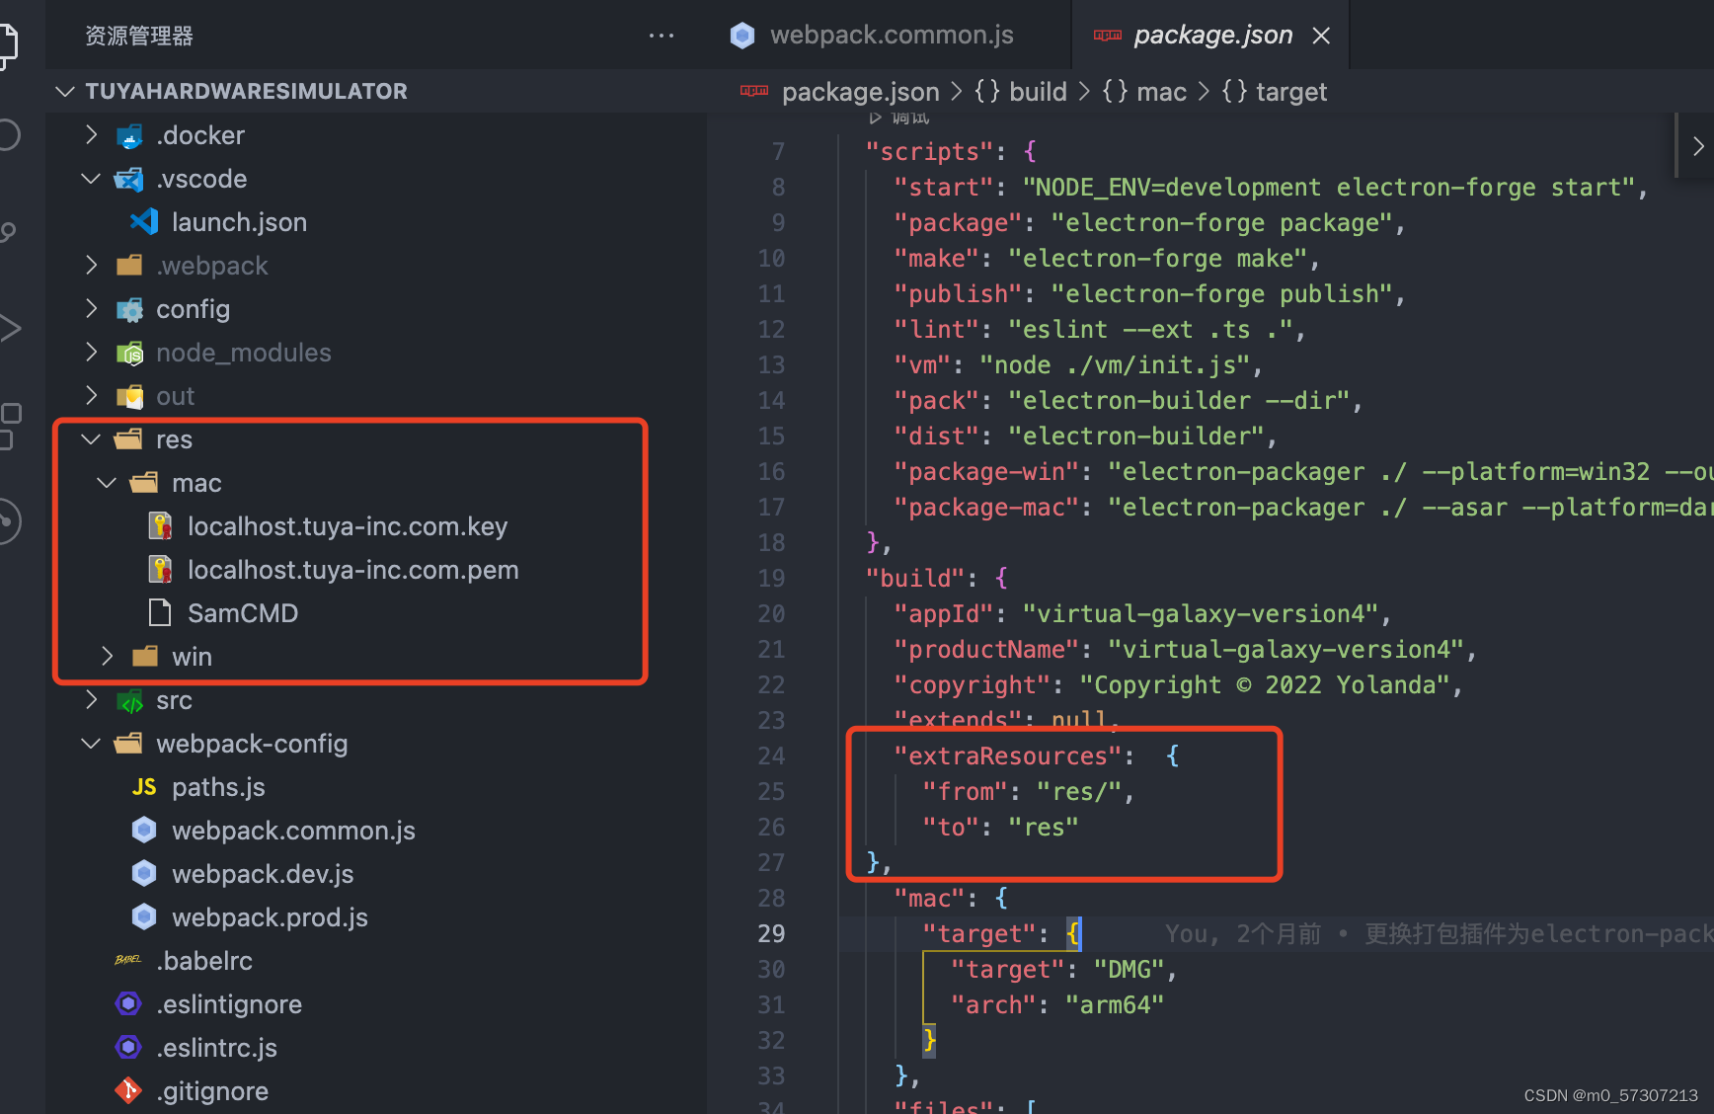Click the paths.js JS icon
Image resolution: width=1714 pixels, height=1114 pixels.
pos(144,787)
